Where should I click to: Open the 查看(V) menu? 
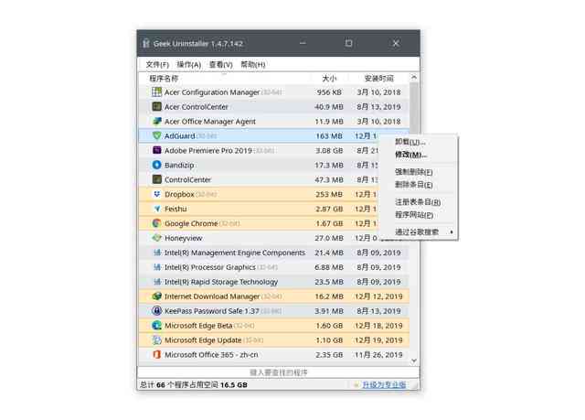pyautogui.click(x=221, y=65)
